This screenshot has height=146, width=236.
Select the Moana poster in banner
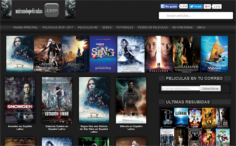pyautogui.click(x=214, y=54)
